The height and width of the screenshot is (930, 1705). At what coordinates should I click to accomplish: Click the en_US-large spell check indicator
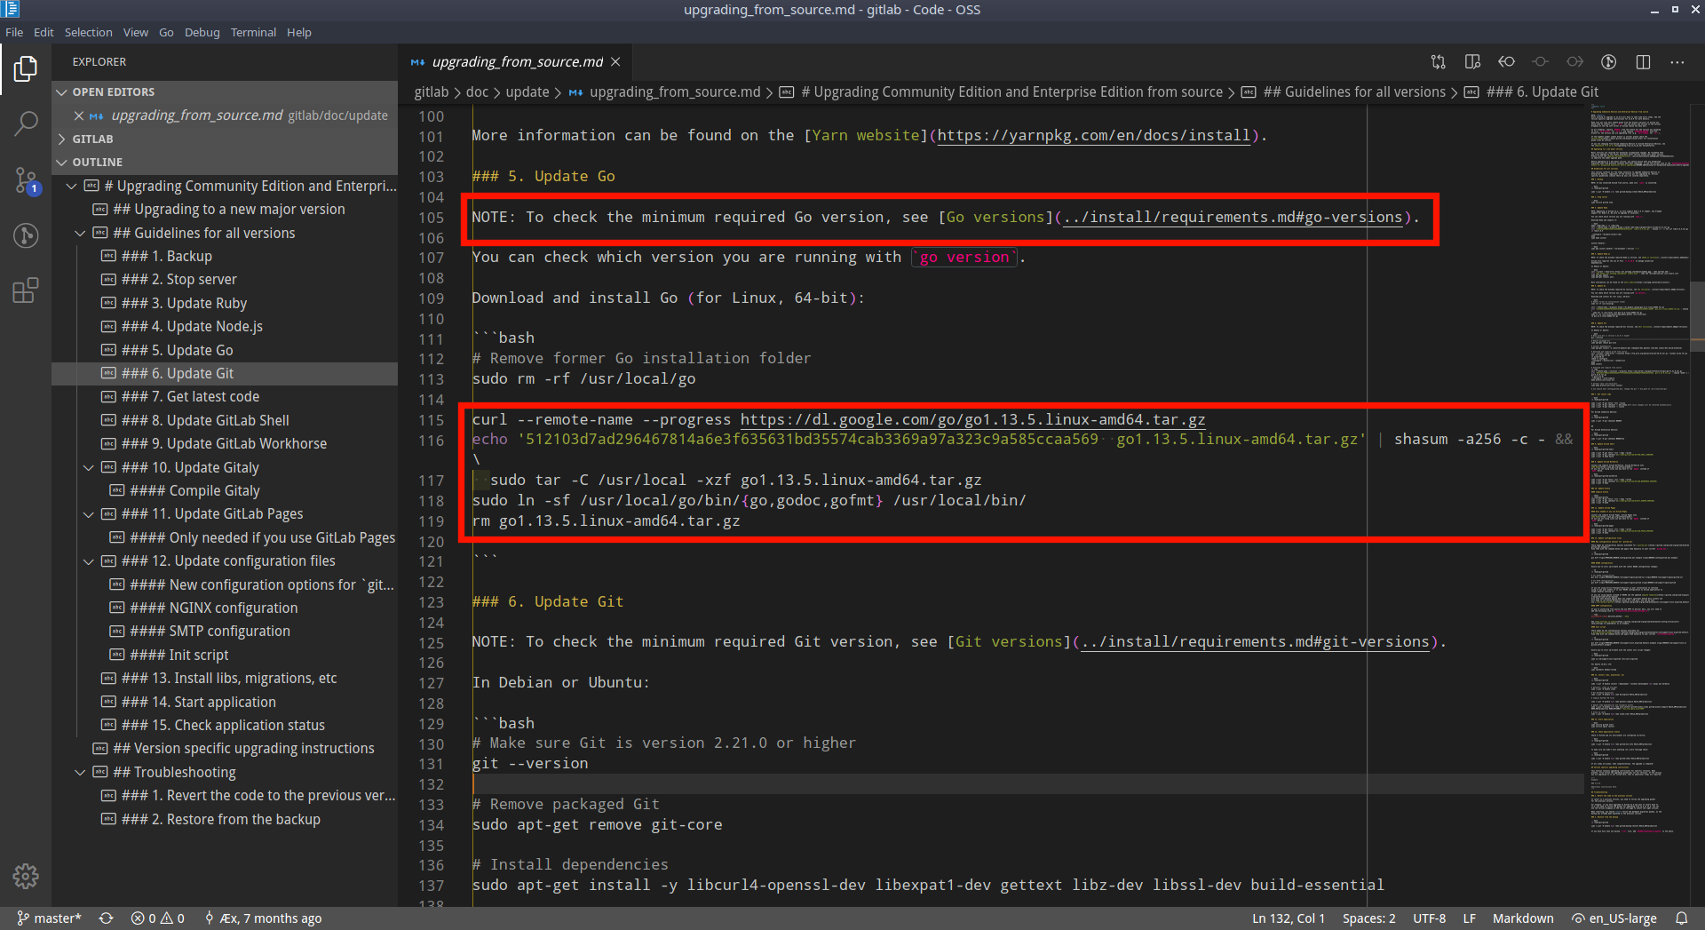[1614, 918]
